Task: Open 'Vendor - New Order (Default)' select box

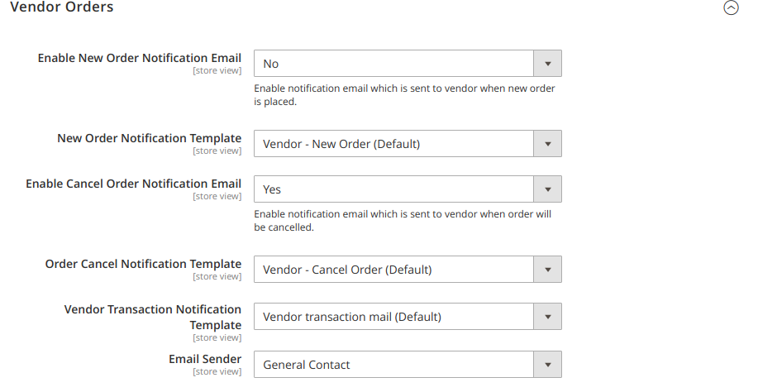Action: [393, 144]
